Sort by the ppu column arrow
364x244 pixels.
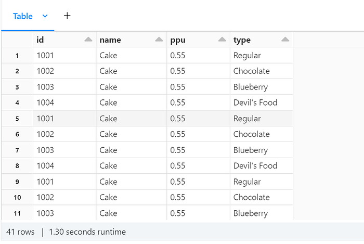tap(222, 40)
